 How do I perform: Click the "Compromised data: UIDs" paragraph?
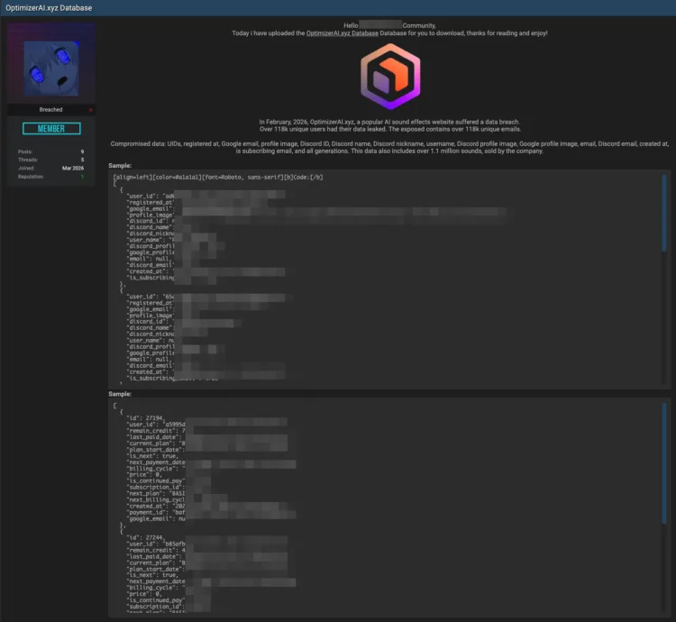point(389,148)
